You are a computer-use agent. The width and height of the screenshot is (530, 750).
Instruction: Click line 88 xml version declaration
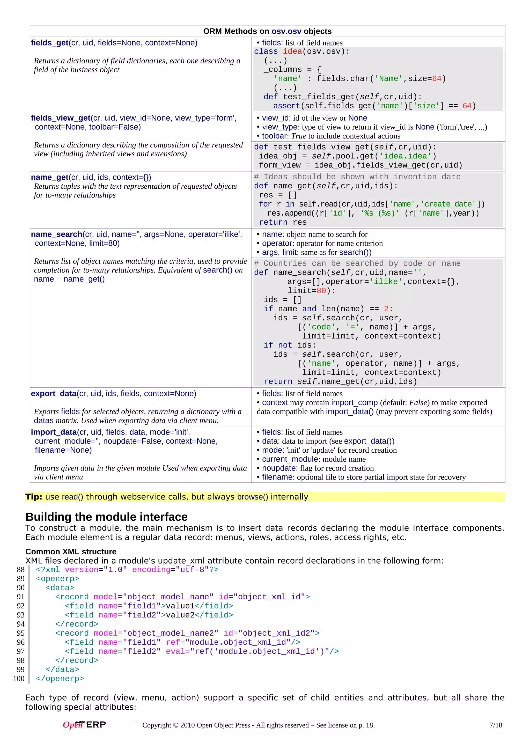point(127,570)
